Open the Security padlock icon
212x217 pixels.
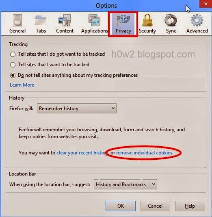tap(147, 20)
